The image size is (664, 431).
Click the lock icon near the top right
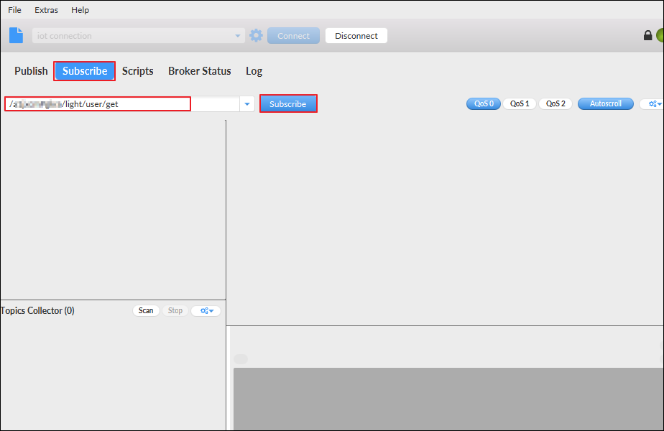647,34
